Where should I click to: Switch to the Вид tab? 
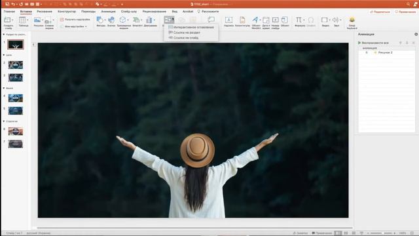coord(175,12)
